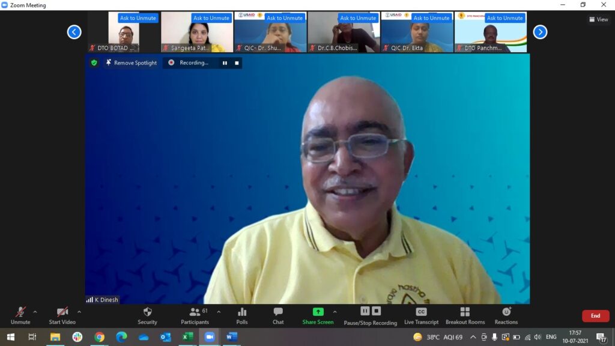
Task: Expand video options arrow next to Start Video
Action: (79, 312)
